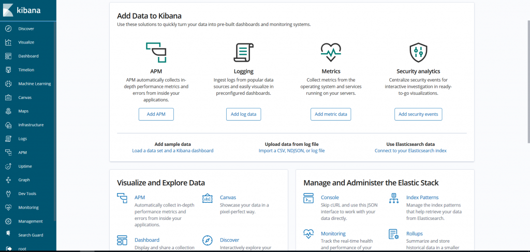Click the Security analytics title text
Viewport: 530px width, 252px height.
(x=418, y=71)
